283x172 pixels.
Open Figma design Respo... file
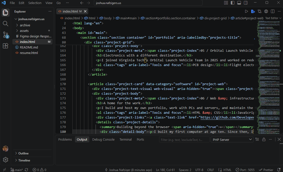33,36
